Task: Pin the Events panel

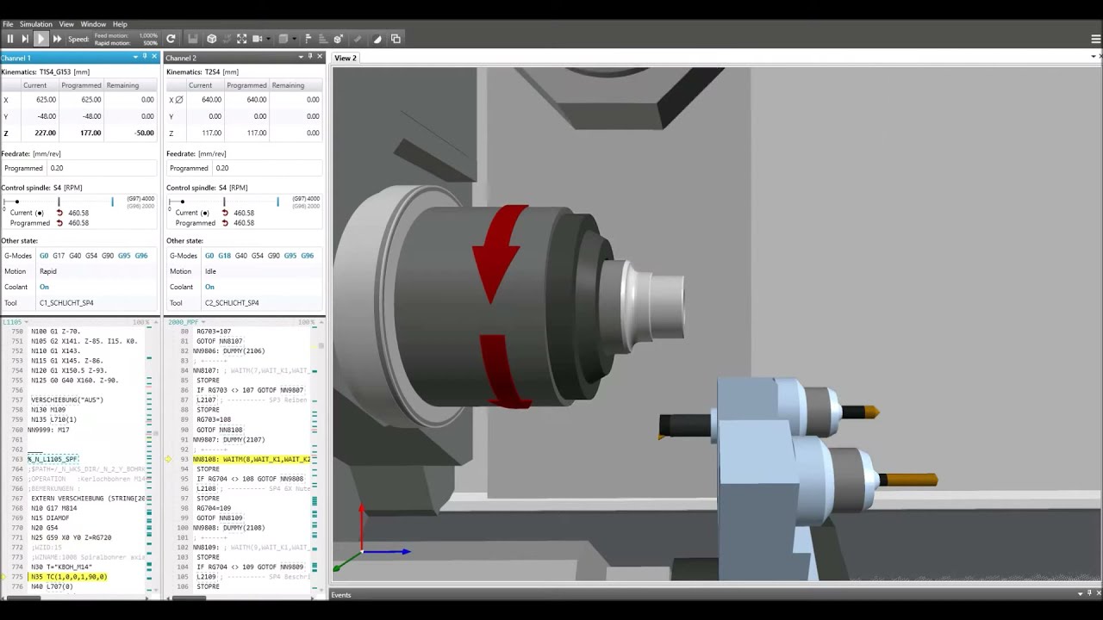Action: click(x=1091, y=593)
